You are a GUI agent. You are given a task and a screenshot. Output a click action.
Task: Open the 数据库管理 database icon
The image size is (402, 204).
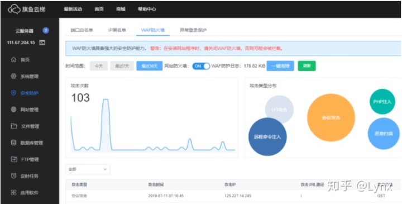pos(13,143)
